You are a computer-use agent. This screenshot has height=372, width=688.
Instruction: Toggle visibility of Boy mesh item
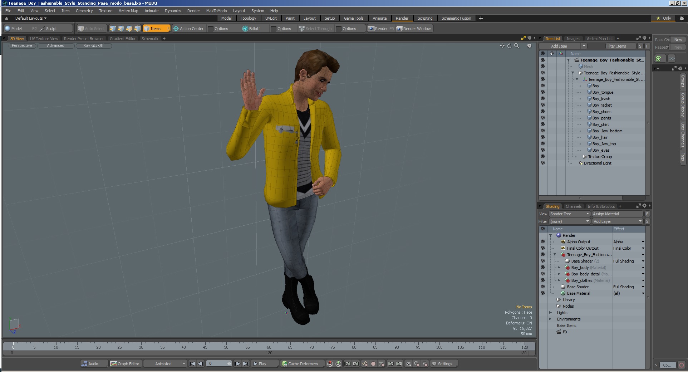(542, 86)
